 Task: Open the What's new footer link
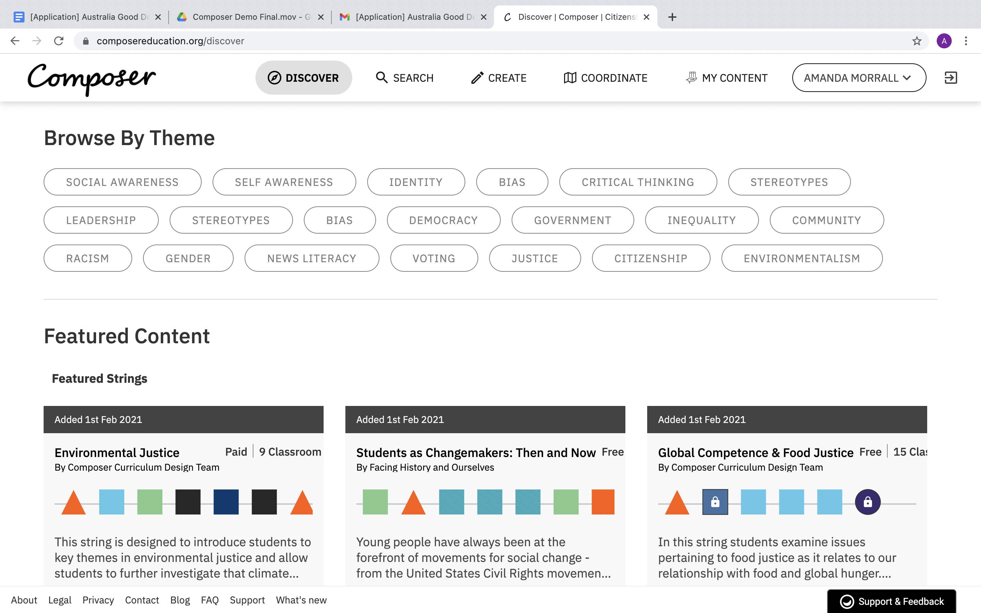pyautogui.click(x=301, y=600)
